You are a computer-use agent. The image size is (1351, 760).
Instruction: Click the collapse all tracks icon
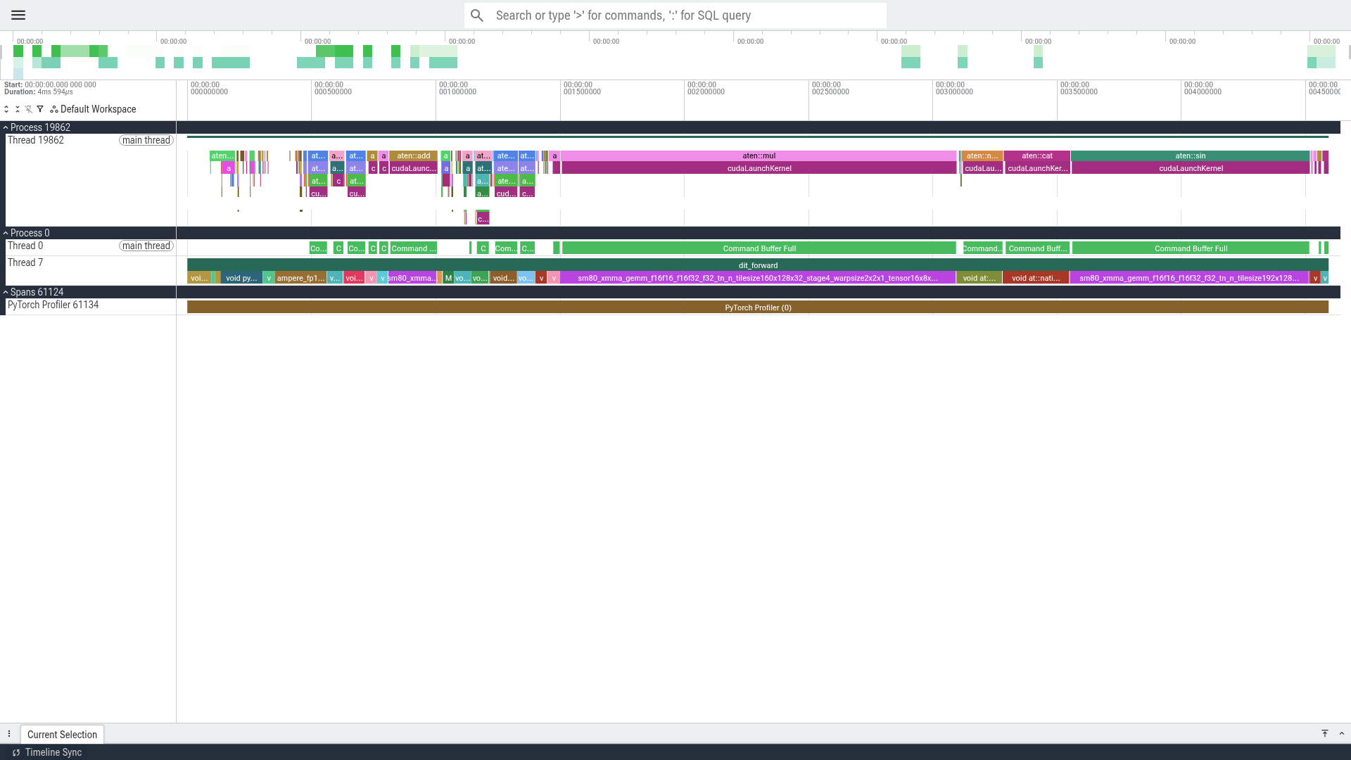tap(18, 109)
